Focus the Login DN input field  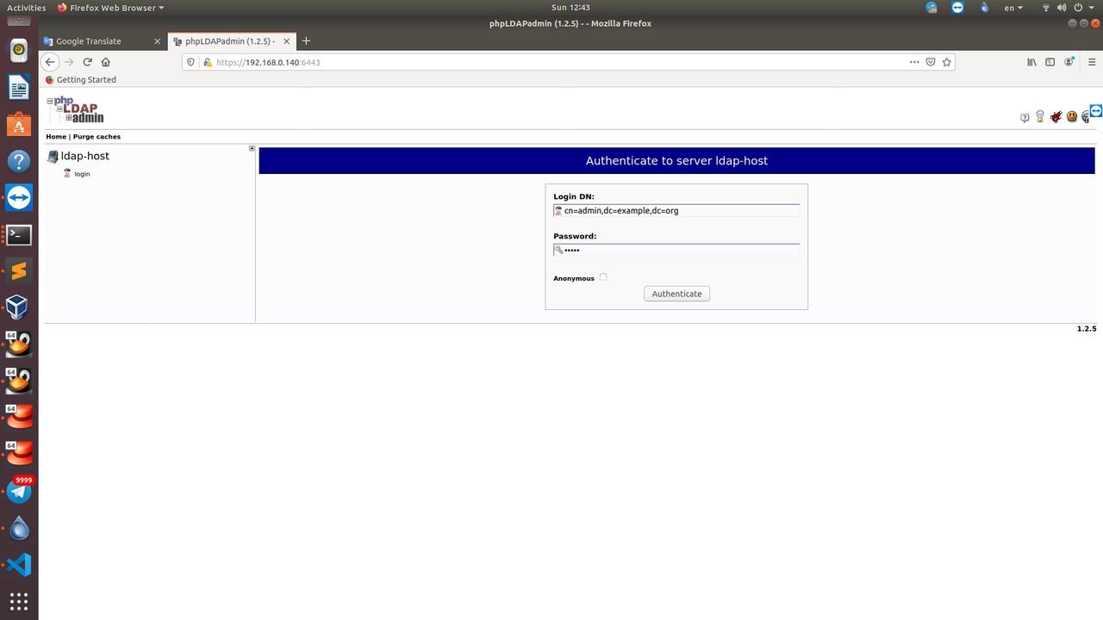pos(676,210)
